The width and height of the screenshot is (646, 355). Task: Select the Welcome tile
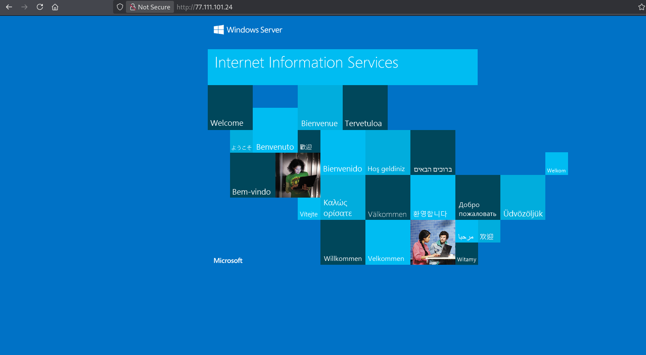(230, 107)
